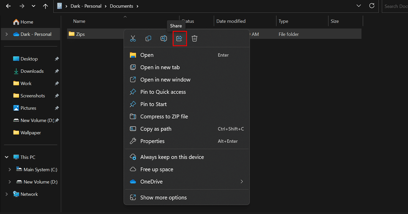Click the Copy icon in context menu
Image resolution: width=408 pixels, height=214 pixels.
click(148, 39)
